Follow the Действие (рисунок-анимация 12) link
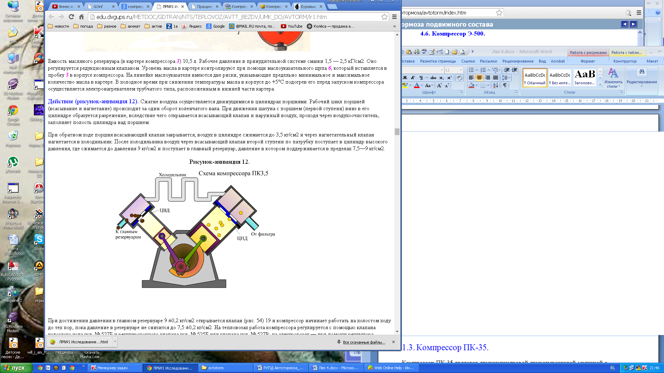The height and width of the screenshot is (373, 664). click(x=93, y=102)
